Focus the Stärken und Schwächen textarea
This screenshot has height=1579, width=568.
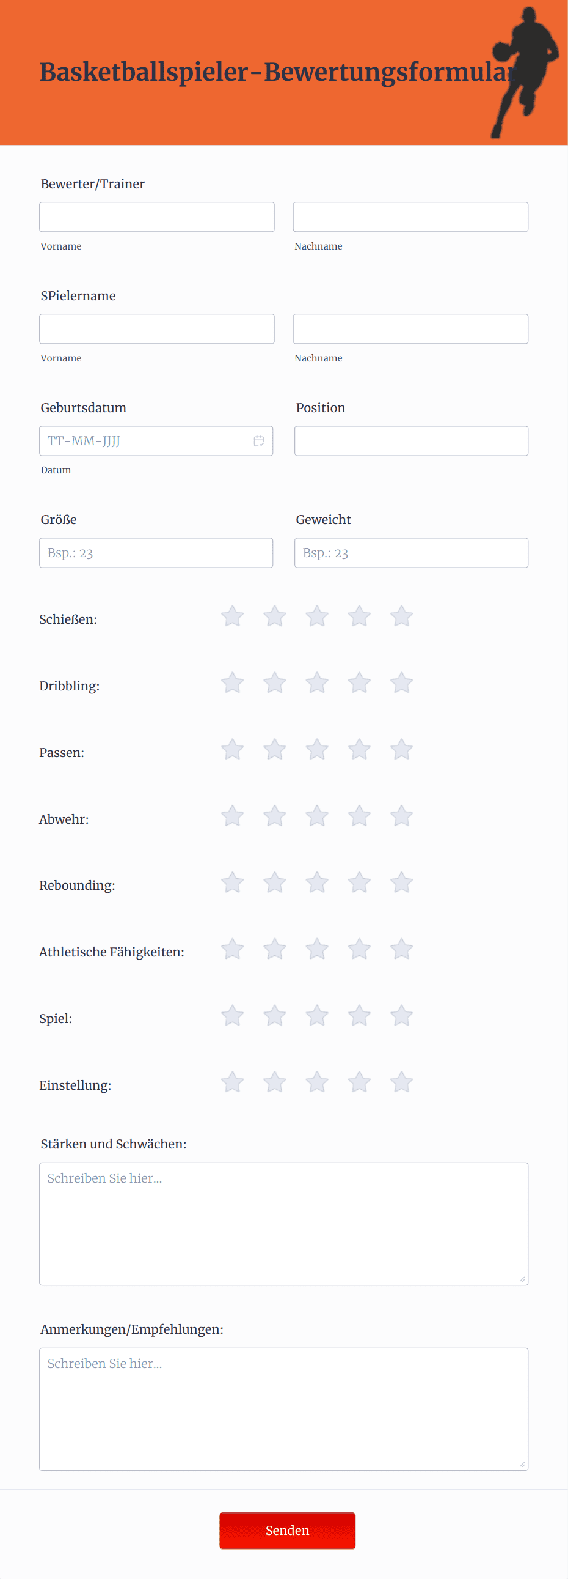tap(284, 1224)
